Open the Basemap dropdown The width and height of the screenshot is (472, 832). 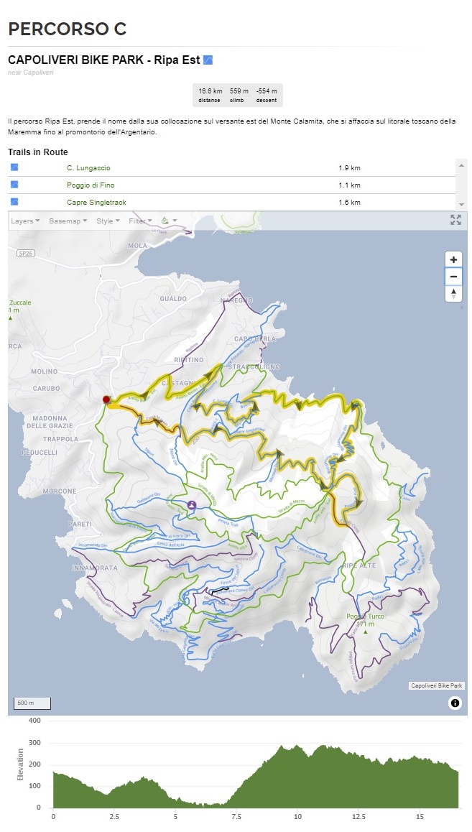[x=68, y=221]
